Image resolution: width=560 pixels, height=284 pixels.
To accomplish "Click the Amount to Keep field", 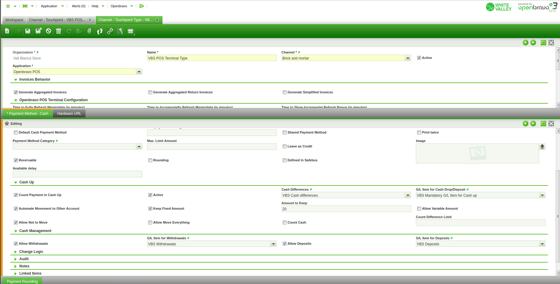I will pyautogui.click(x=346, y=209).
